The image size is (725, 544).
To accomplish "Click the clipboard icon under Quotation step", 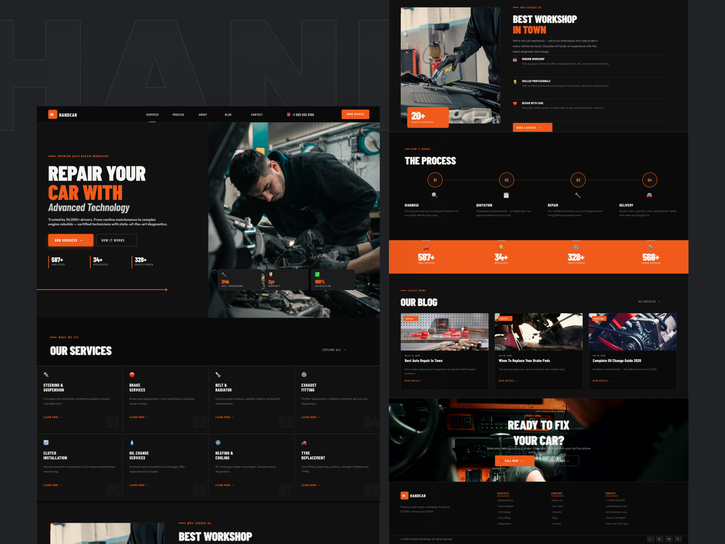I will click(506, 195).
